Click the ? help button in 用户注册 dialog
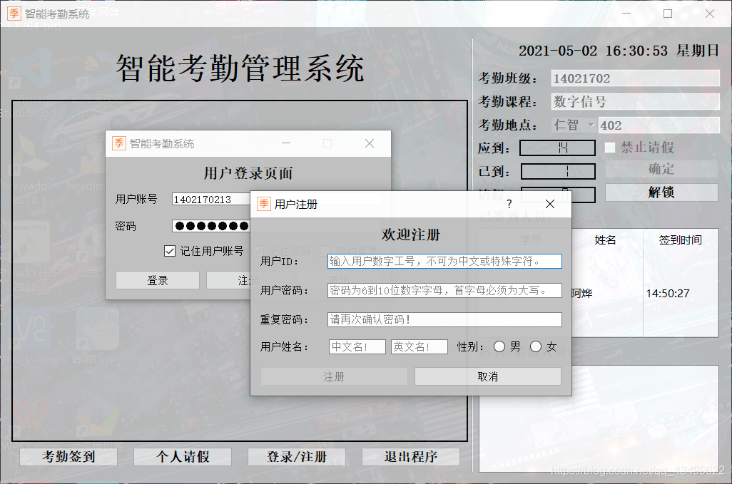 pos(509,204)
